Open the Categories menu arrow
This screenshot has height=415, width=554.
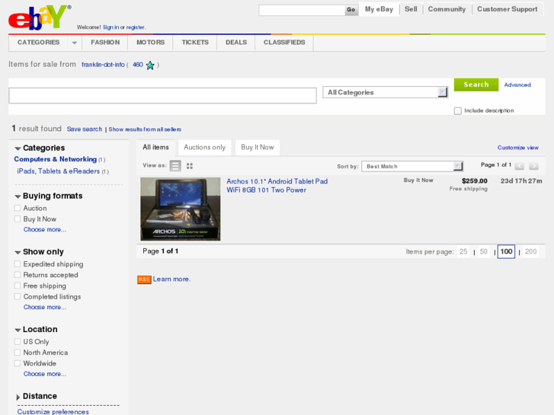tap(75, 43)
